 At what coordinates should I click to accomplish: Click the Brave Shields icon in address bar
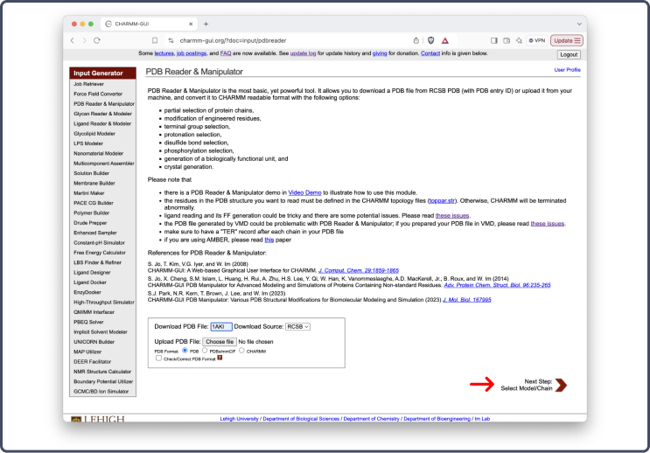point(430,40)
